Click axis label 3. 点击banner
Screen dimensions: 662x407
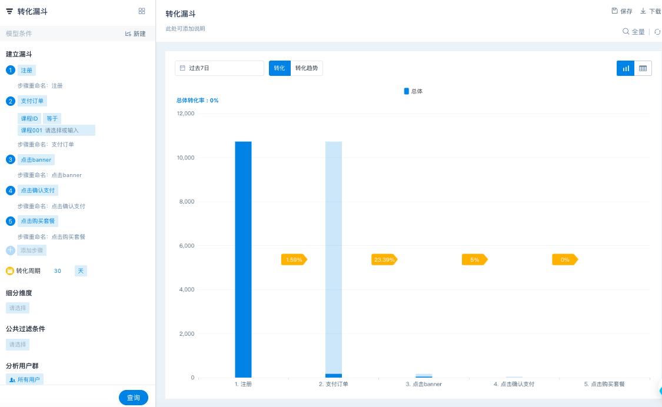coord(424,384)
